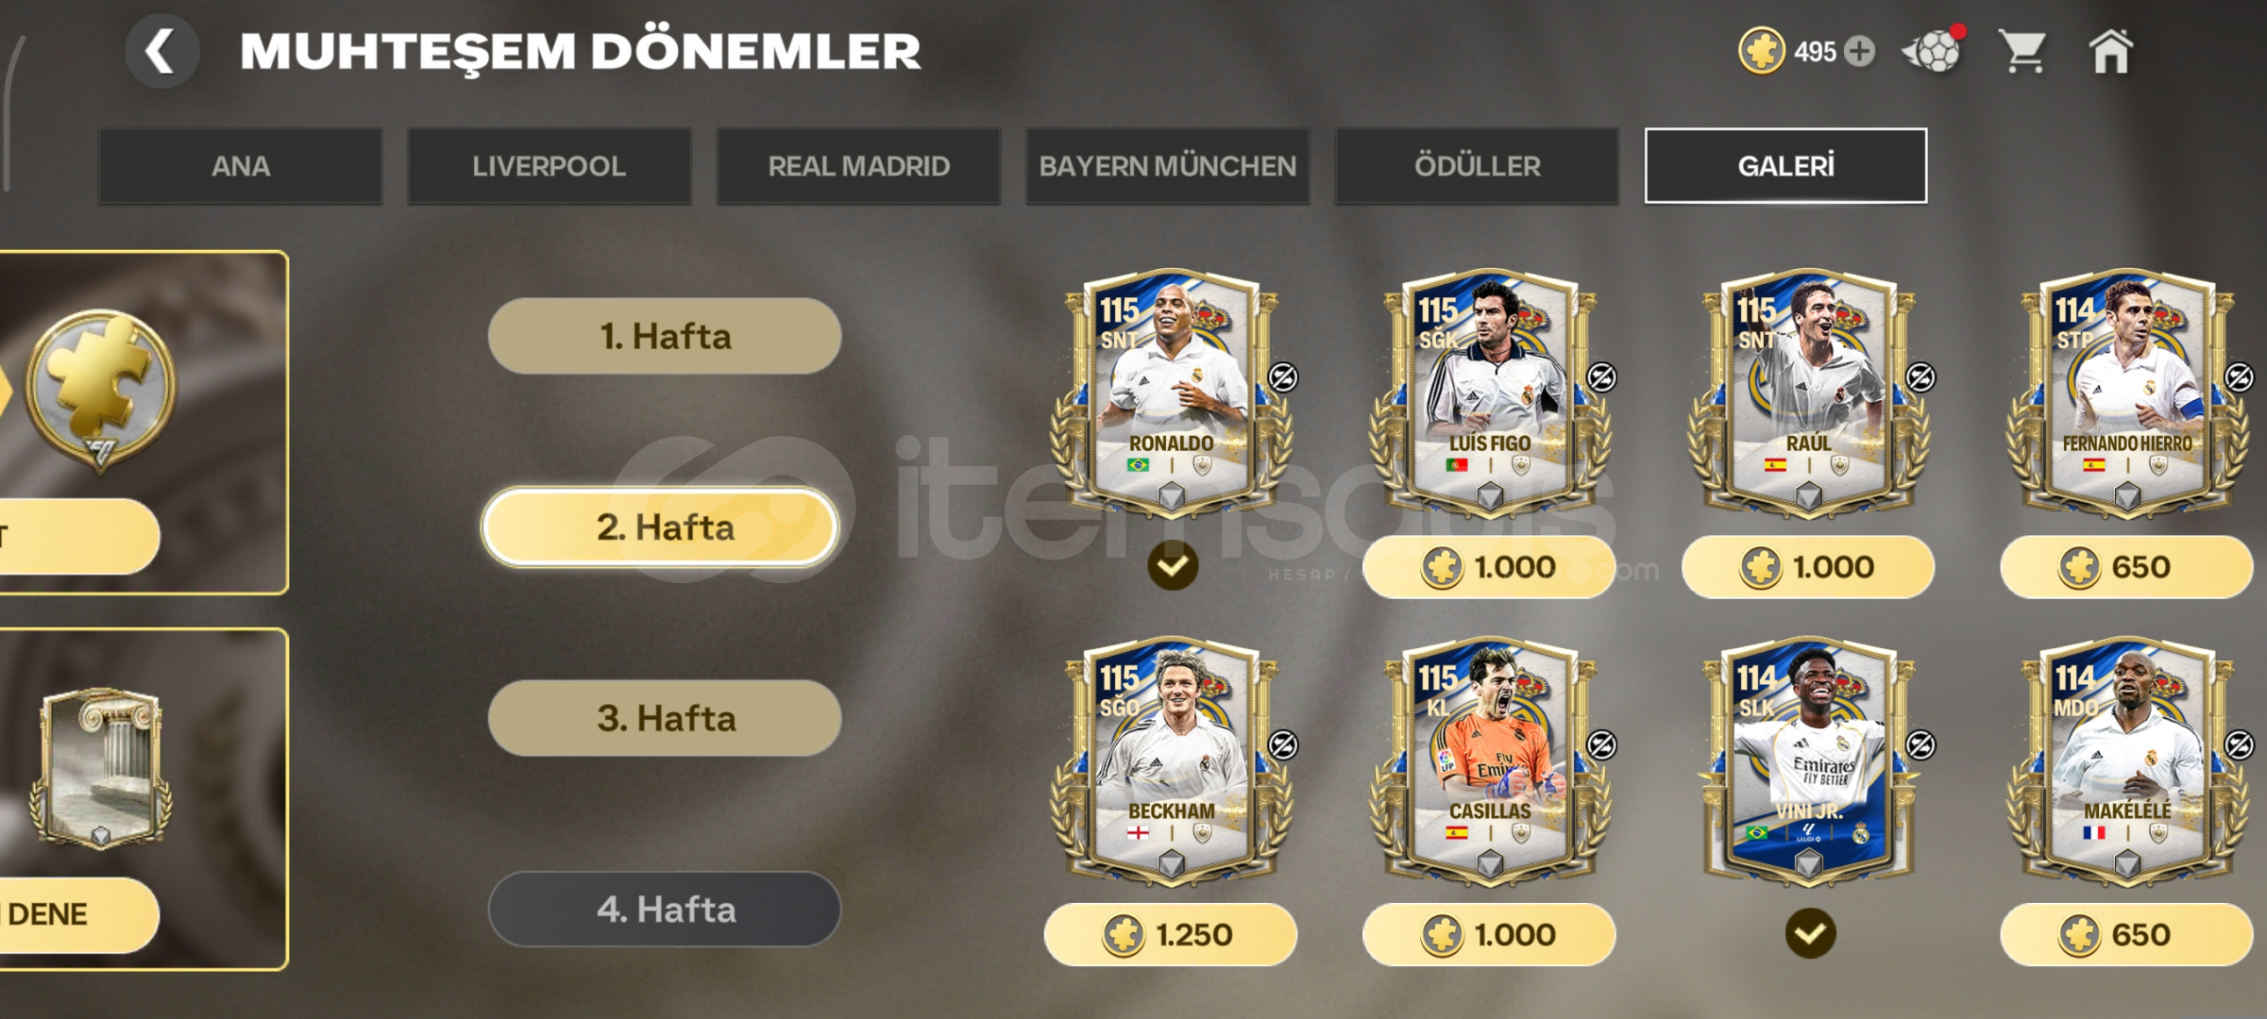Buy Beckham for 1.250 tokens
This screenshot has width=2267, height=1019.
[x=1170, y=935]
